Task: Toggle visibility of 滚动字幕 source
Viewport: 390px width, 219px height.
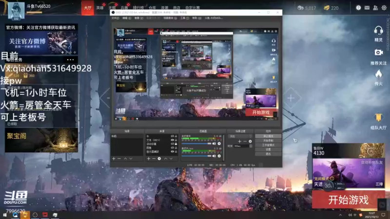Action: pyautogui.click(x=172, y=144)
